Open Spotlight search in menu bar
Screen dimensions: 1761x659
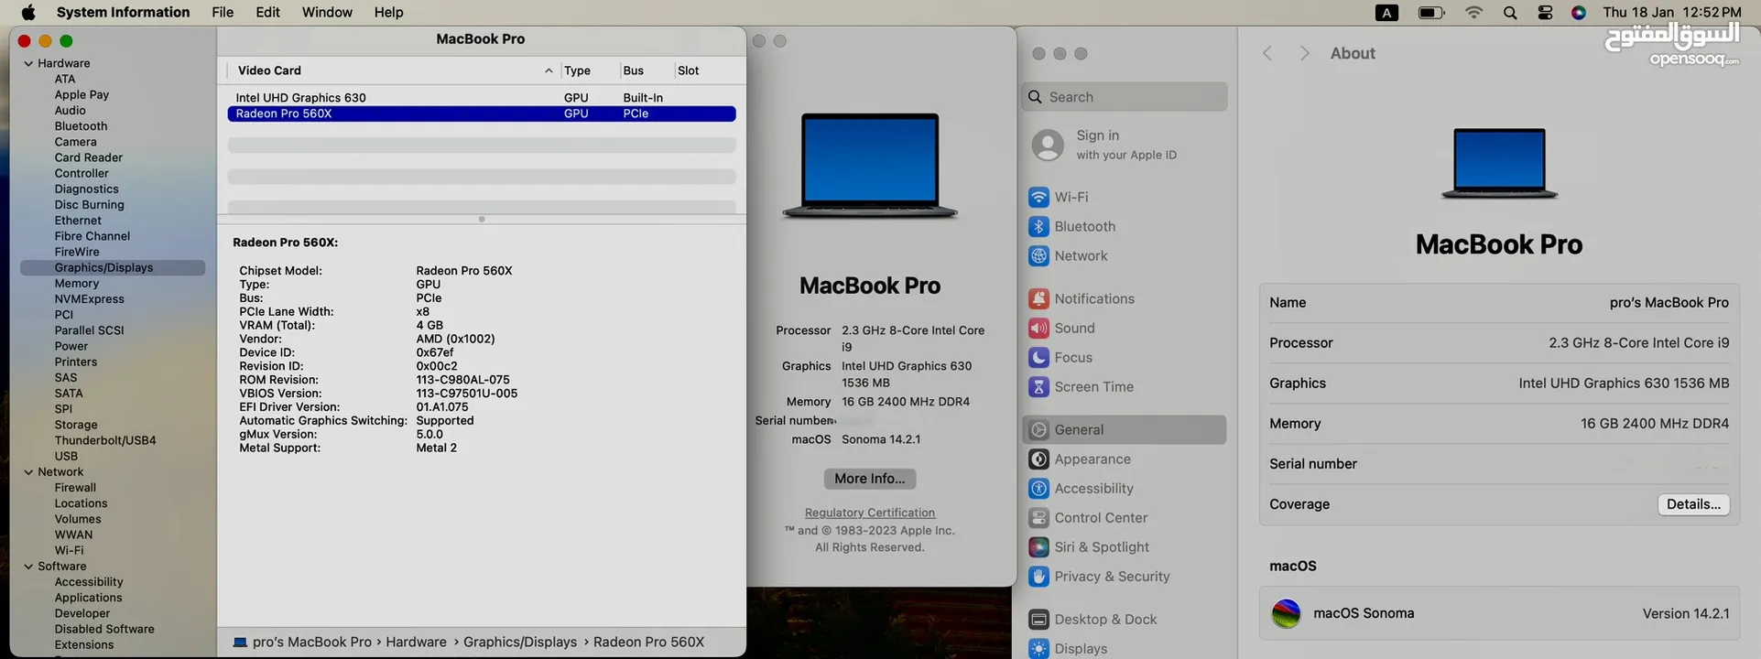1510,12
